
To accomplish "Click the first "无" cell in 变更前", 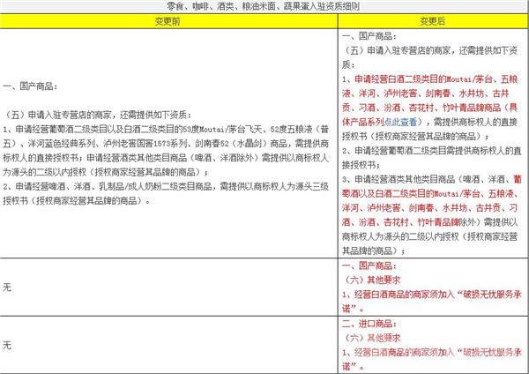I will point(8,287).
